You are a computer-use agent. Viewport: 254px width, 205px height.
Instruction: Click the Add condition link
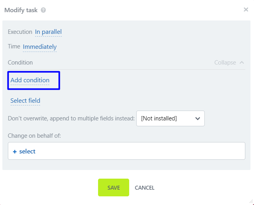point(30,80)
